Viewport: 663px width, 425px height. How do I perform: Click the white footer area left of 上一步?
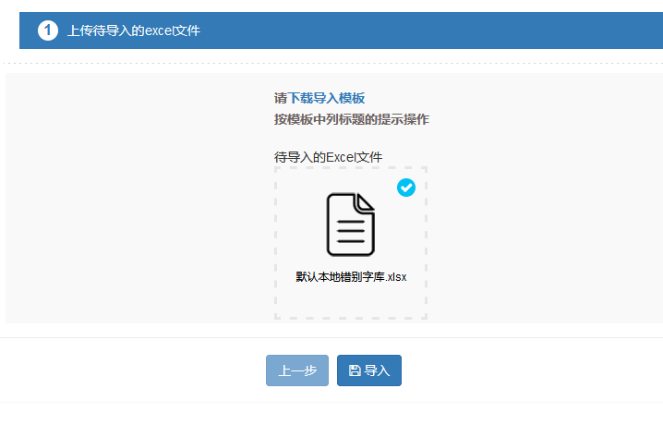(139, 370)
